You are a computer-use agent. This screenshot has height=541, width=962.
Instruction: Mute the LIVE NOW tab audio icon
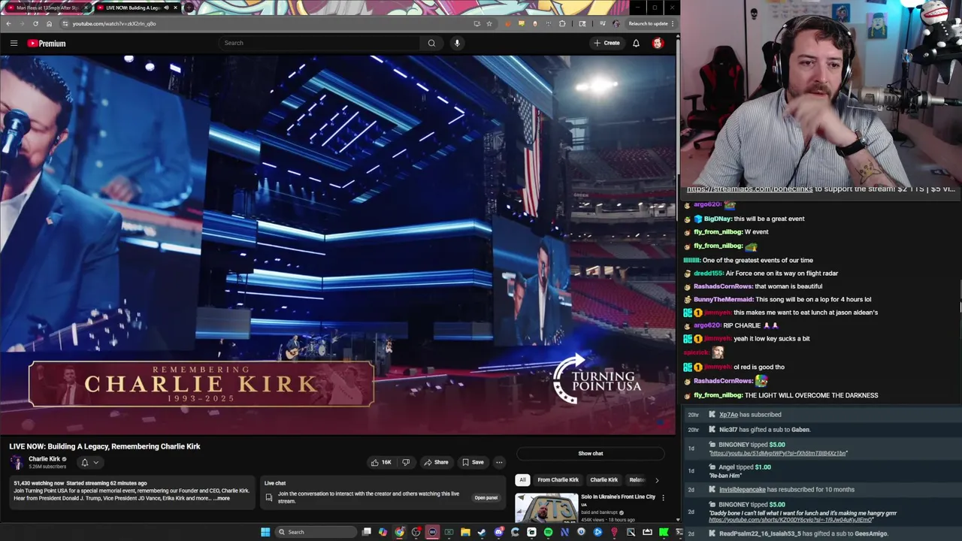tap(167, 8)
